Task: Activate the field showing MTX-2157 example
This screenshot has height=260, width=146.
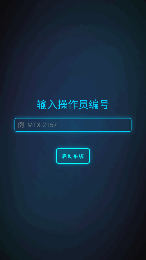Action: pyautogui.click(x=73, y=125)
